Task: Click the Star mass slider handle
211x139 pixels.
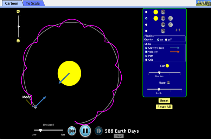Action: 159,73
